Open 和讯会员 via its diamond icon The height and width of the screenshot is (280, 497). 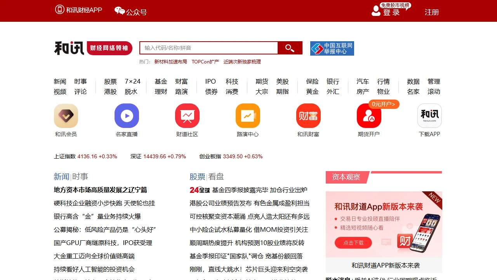tap(66, 115)
